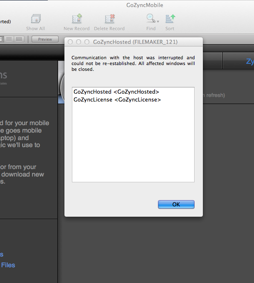Click the Find magnifying glass icon
This screenshot has height=283, width=254.
(x=150, y=19)
